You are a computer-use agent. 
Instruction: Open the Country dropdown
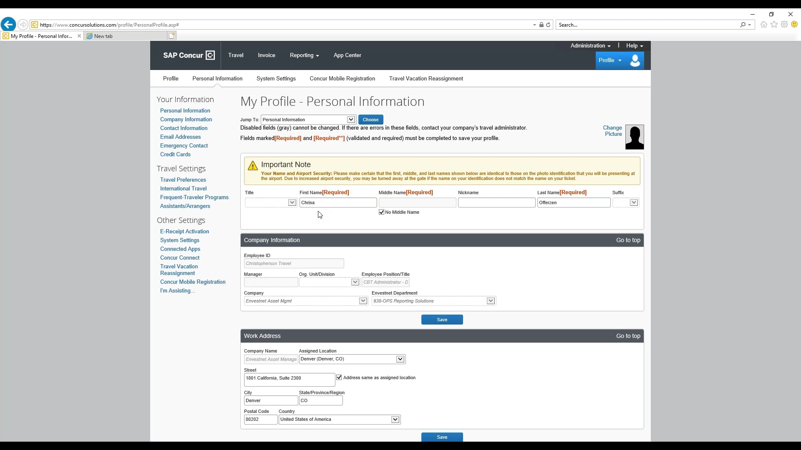click(x=395, y=420)
